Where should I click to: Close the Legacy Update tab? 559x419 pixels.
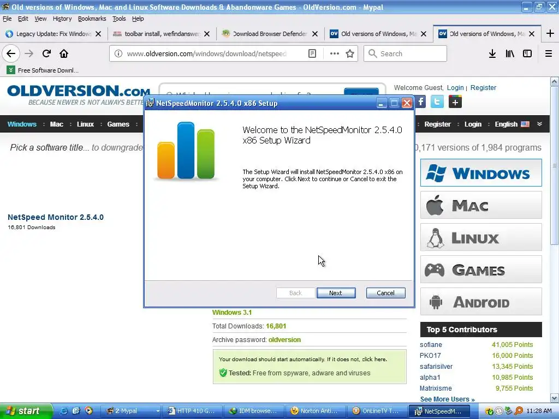(x=98, y=34)
